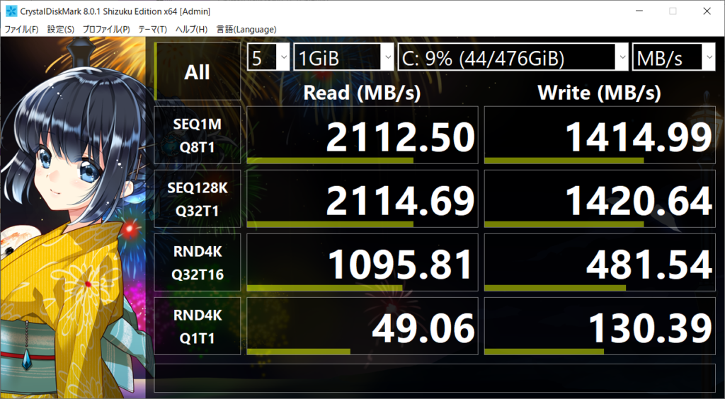Open the test count dropdown showing 5
This screenshot has width=725, height=399.
click(x=268, y=57)
